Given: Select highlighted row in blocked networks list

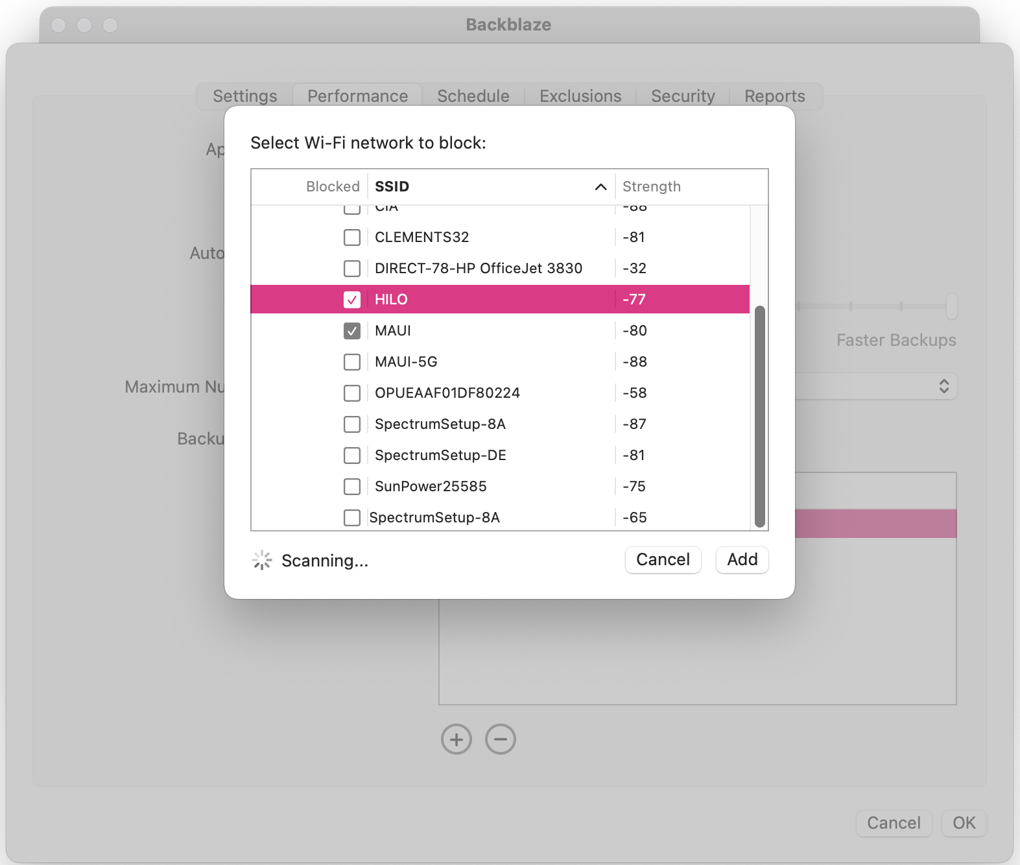Looking at the screenshot, I should (875, 524).
